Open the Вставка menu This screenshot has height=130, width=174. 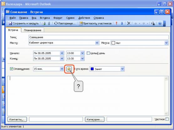[45, 18]
